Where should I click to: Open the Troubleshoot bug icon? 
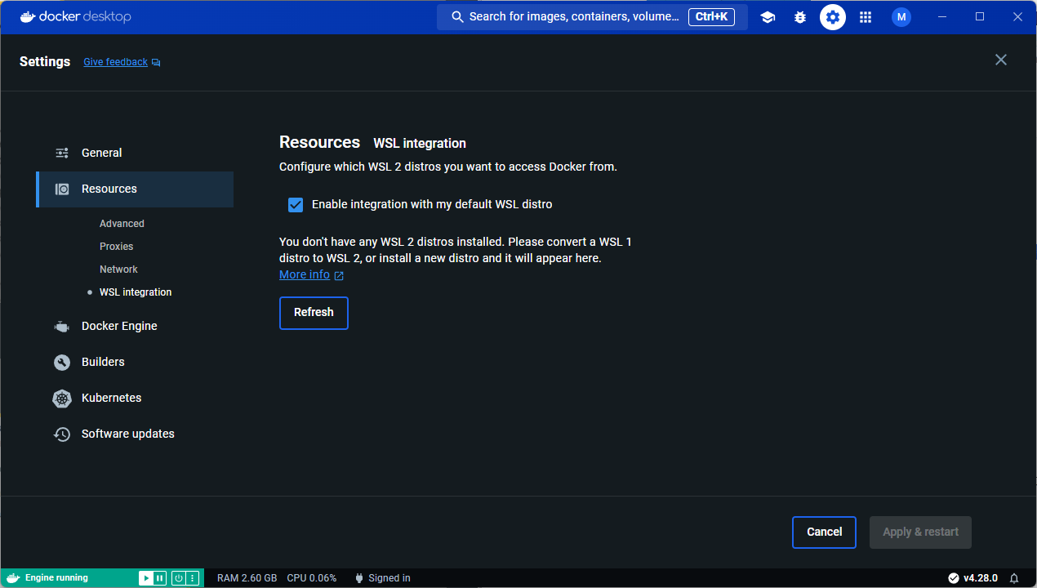[800, 17]
